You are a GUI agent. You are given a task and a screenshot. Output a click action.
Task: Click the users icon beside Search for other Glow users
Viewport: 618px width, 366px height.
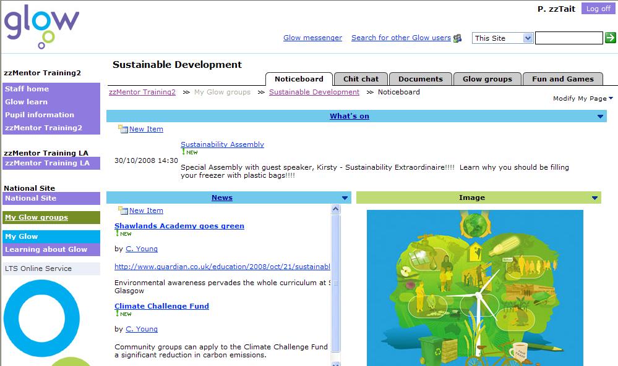(457, 38)
